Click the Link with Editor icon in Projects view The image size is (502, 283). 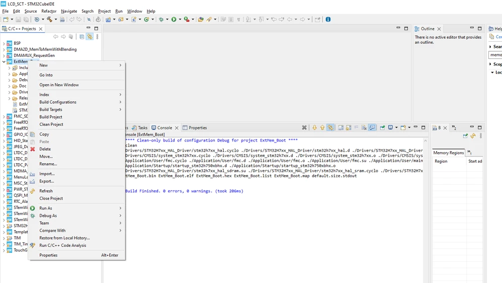pyautogui.click(x=90, y=37)
